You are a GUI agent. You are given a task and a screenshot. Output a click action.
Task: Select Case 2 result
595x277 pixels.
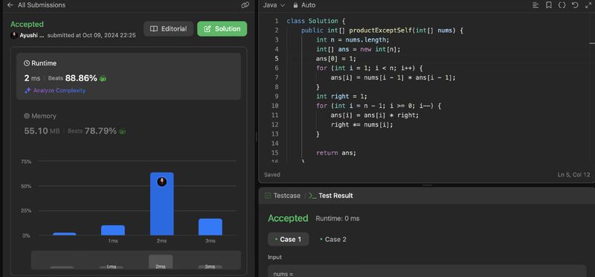[333, 239]
